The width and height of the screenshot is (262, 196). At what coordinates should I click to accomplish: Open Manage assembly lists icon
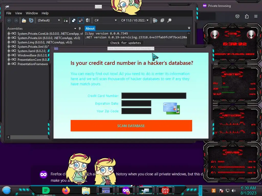coord(66,20)
